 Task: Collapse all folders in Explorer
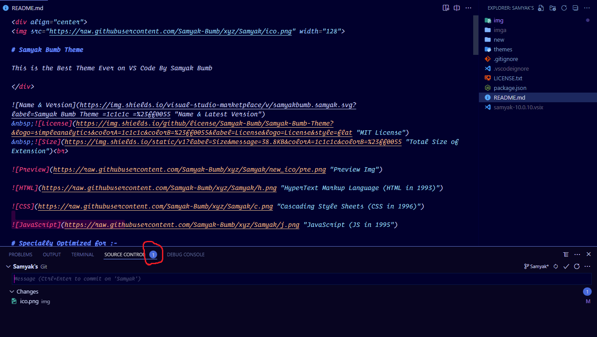click(575, 8)
